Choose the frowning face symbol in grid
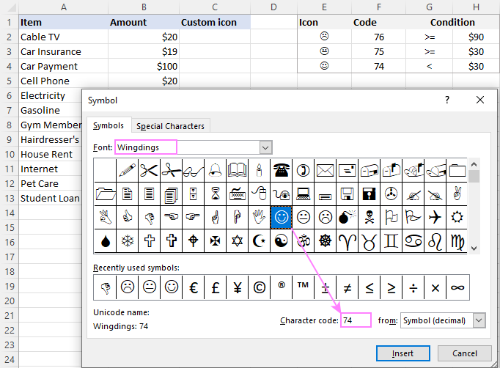 [x=326, y=218]
